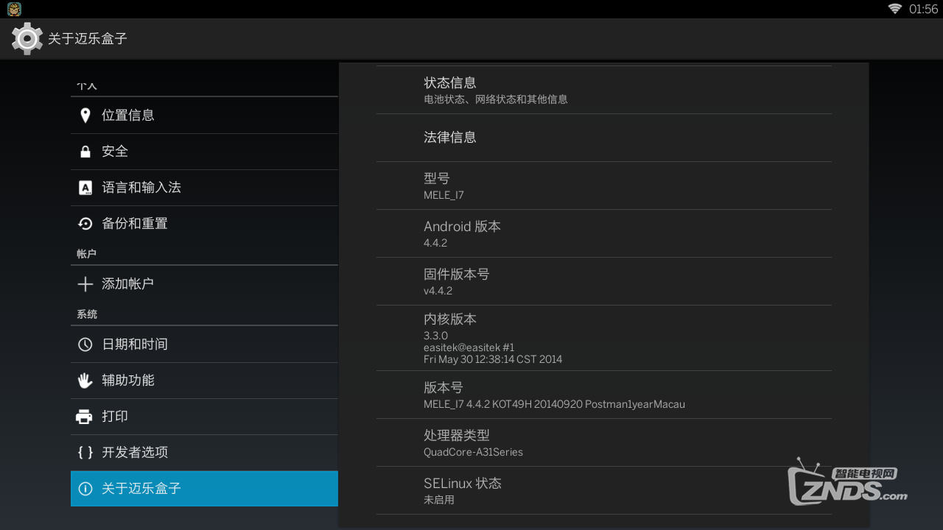
Task: Open 打印 settings
Action: tap(204, 417)
